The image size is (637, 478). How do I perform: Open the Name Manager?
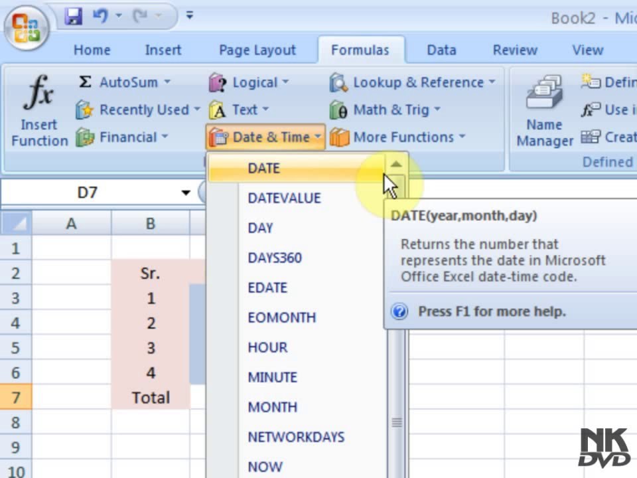[x=544, y=110]
